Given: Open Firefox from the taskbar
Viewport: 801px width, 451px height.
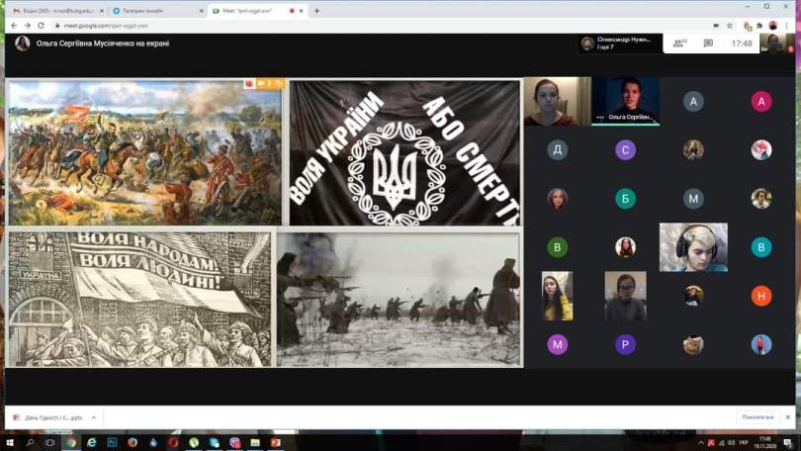Looking at the screenshot, I should pos(133,443).
